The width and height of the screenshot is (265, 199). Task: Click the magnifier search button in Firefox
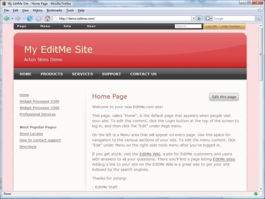coord(258,19)
